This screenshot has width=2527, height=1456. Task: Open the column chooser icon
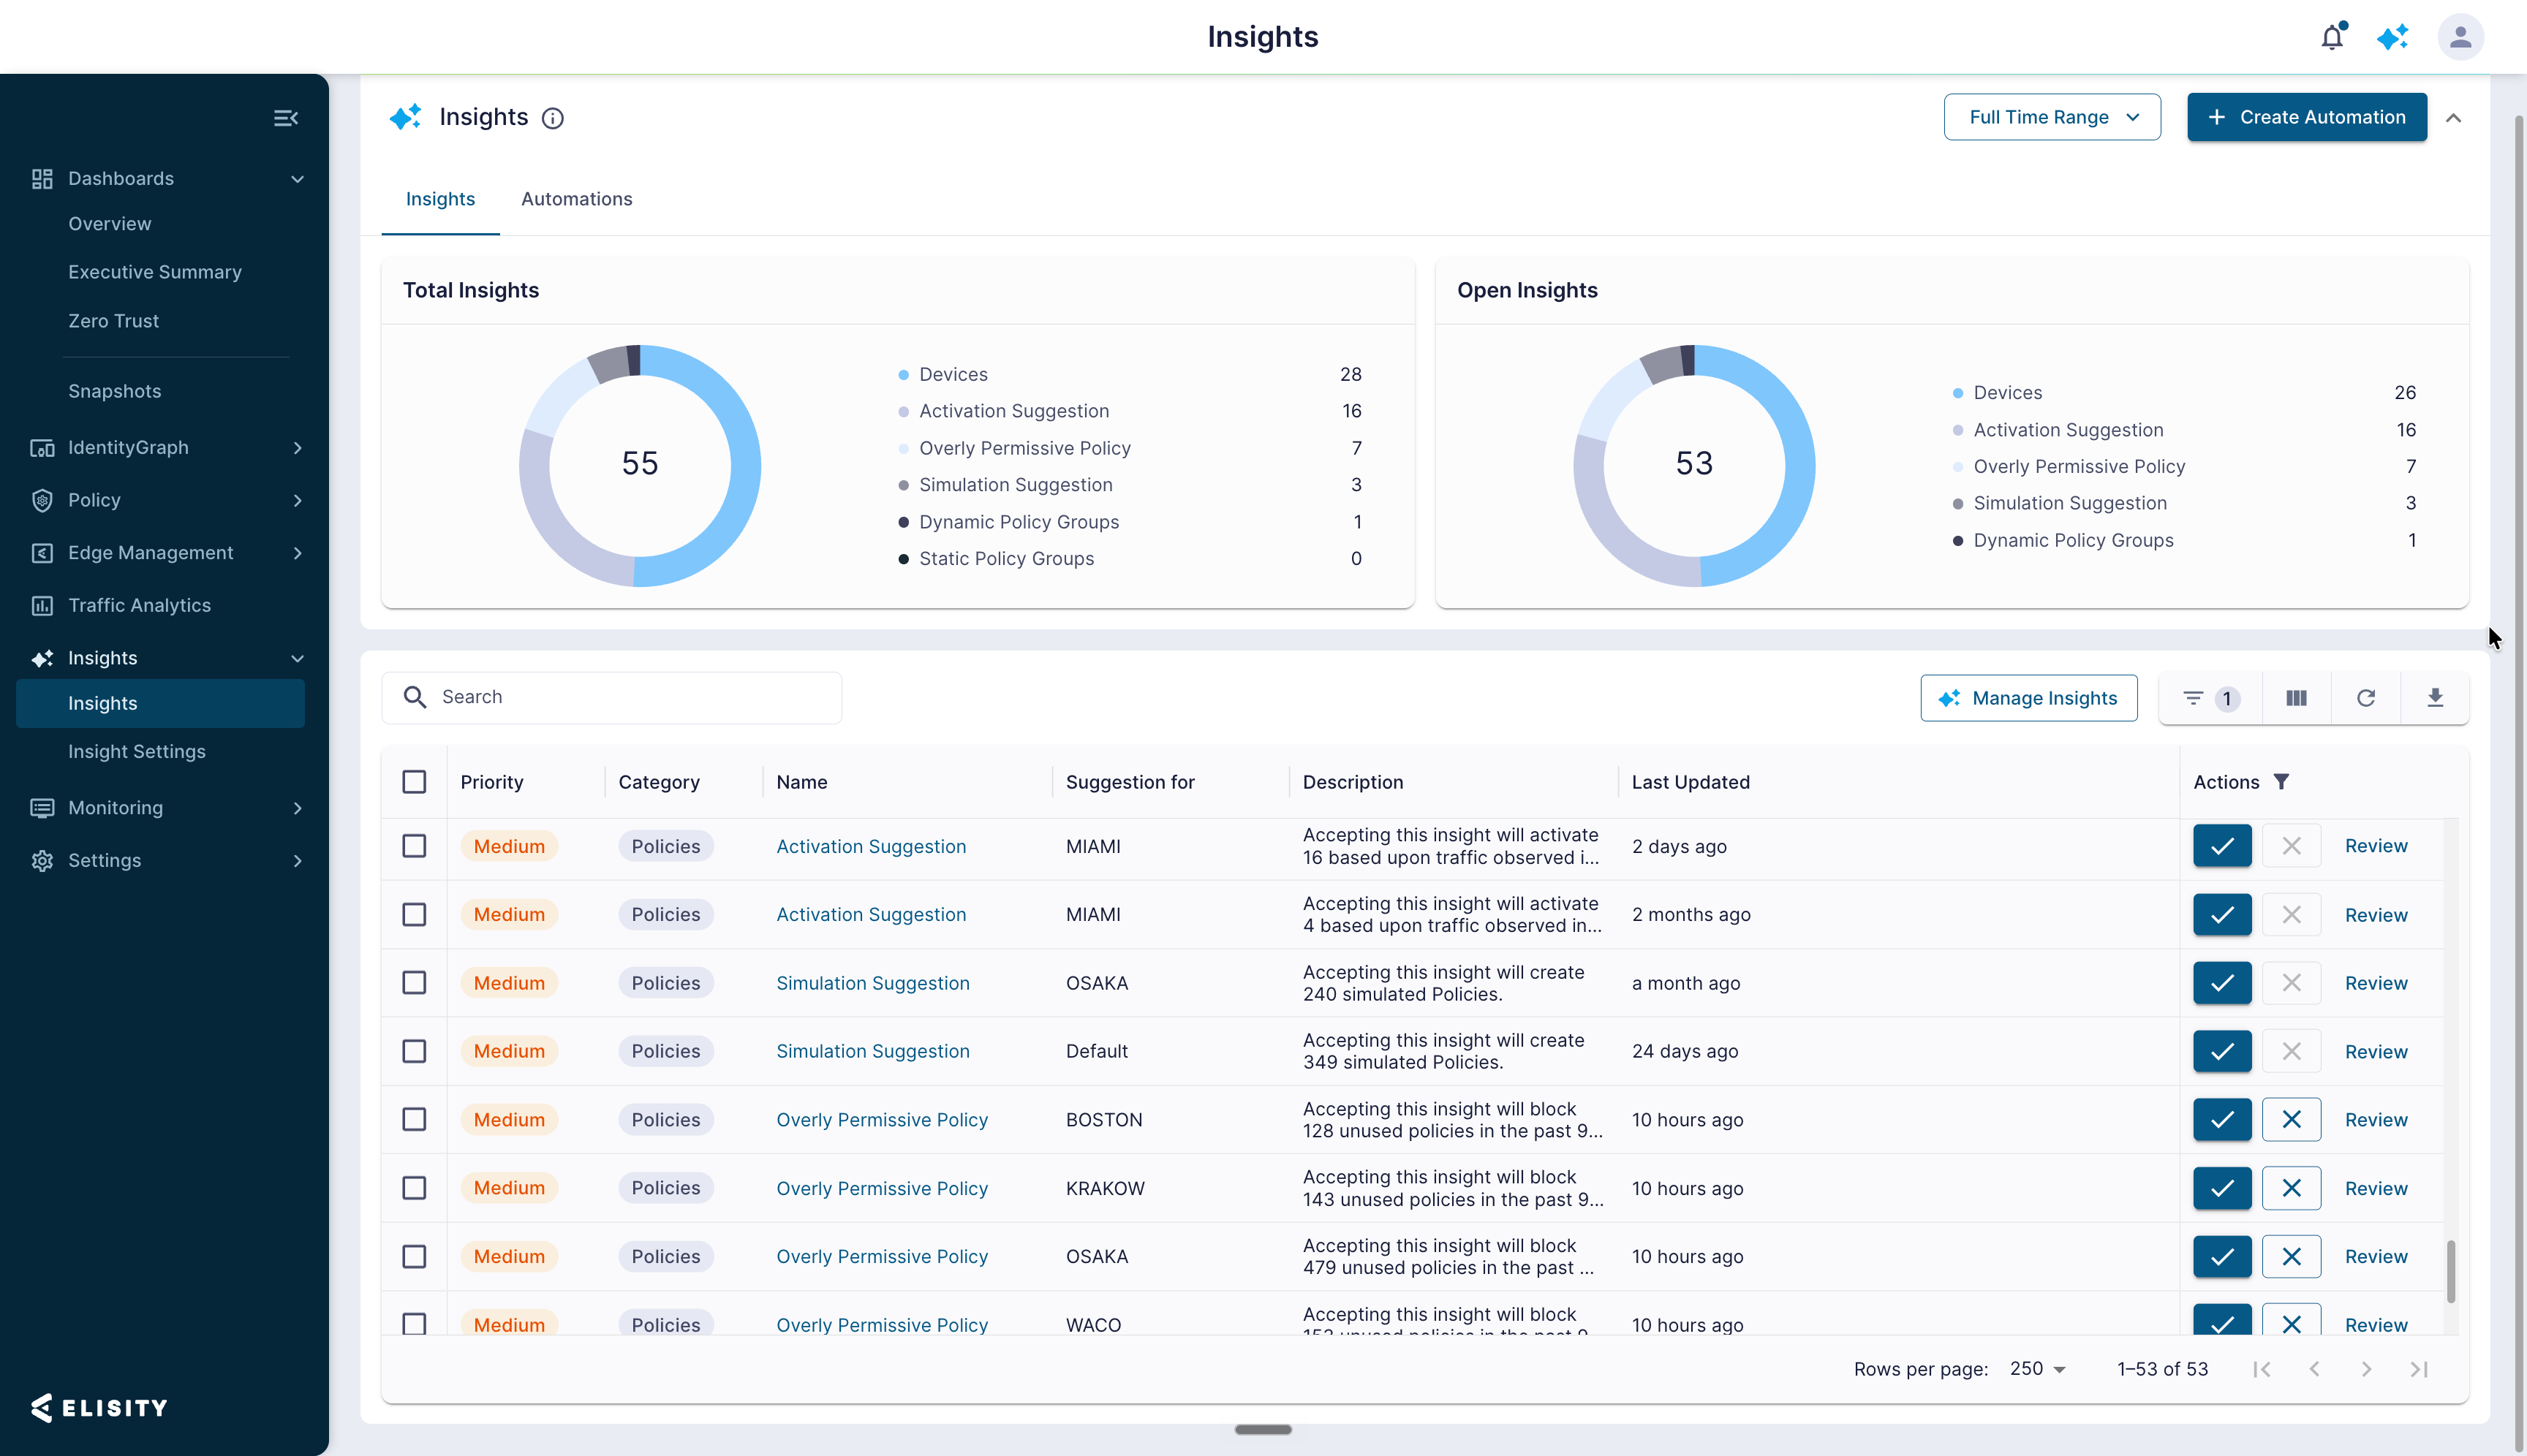click(2296, 698)
